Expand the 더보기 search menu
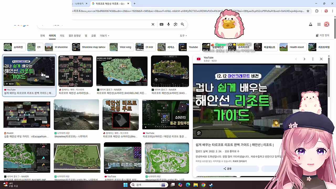The image size is (336, 189). tap(104, 36)
